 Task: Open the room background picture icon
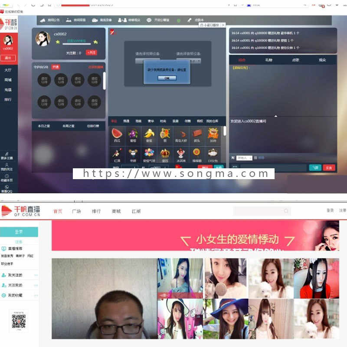coord(69,20)
